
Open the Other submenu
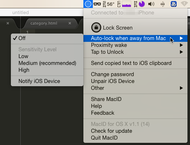pyautogui.click(x=135, y=88)
